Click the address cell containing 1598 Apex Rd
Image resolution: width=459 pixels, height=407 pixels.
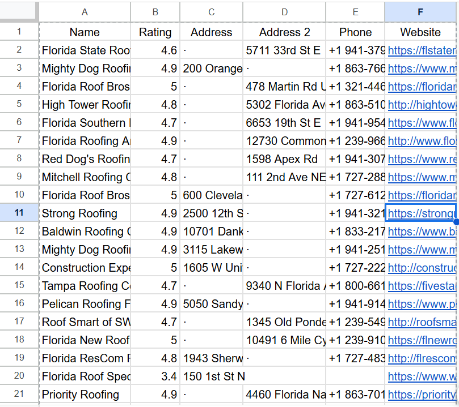pyautogui.click(x=284, y=158)
